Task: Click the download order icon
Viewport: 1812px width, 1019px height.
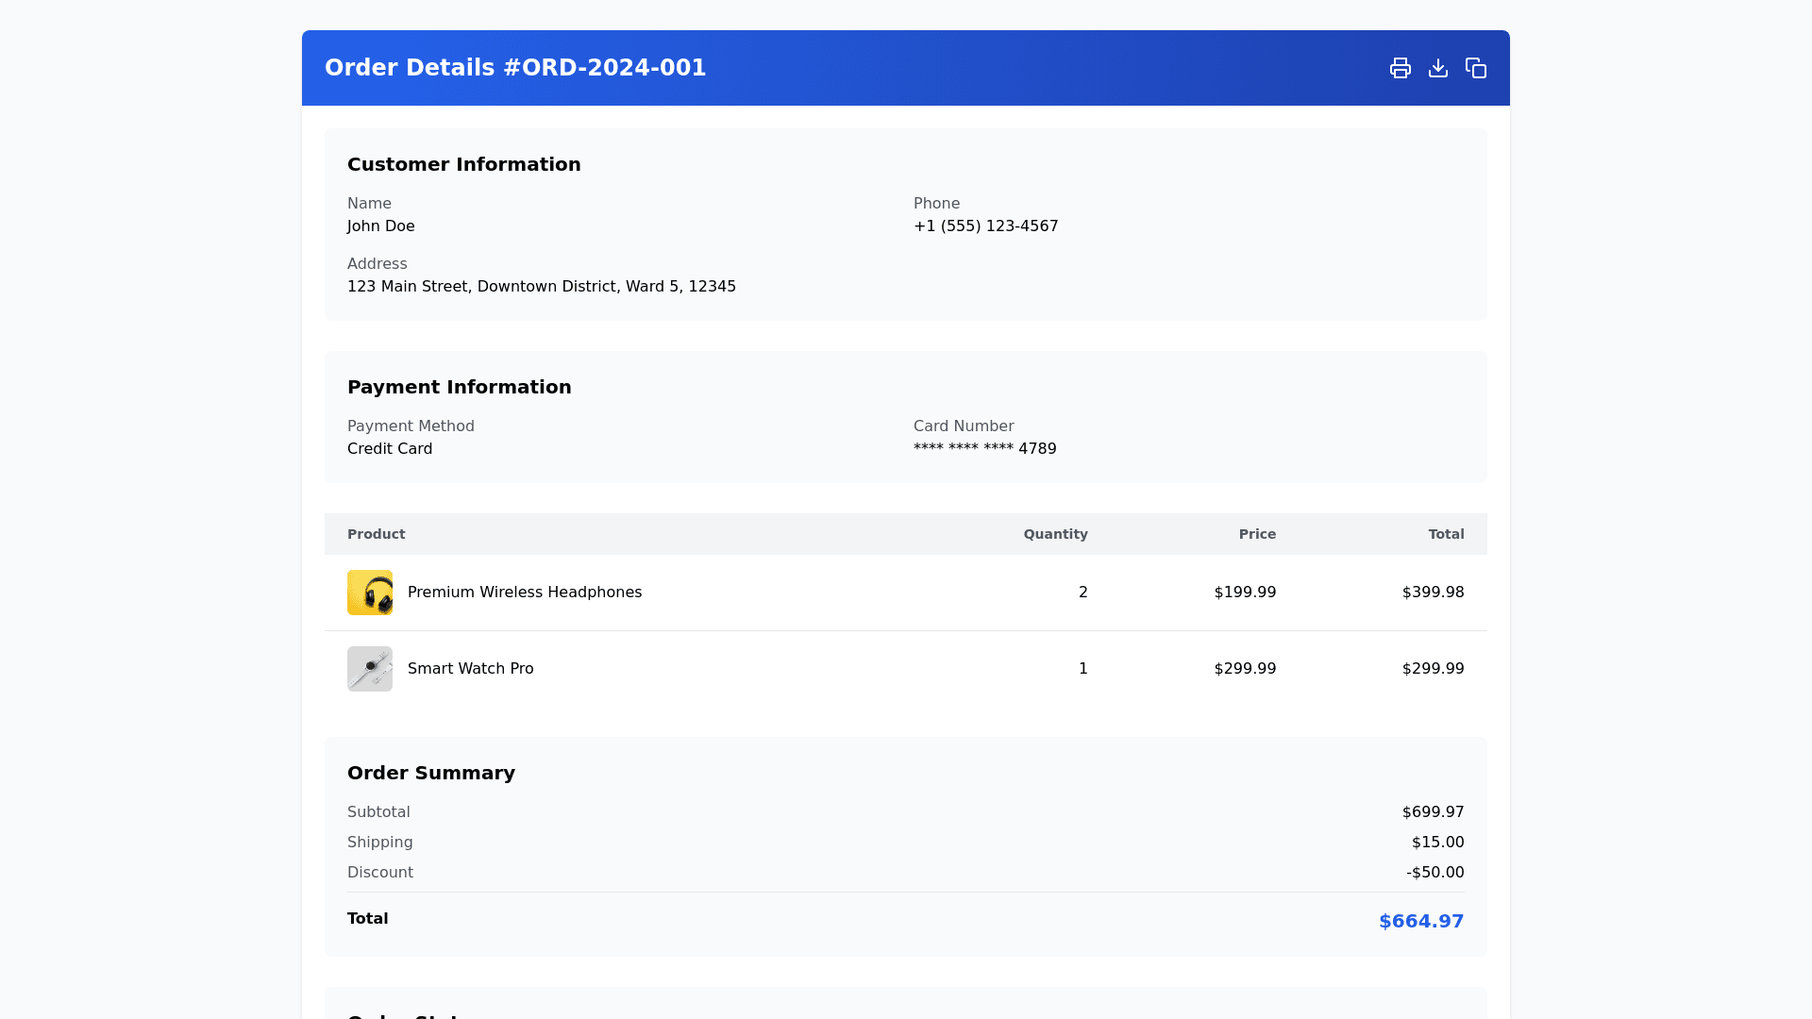Action: click(x=1437, y=68)
